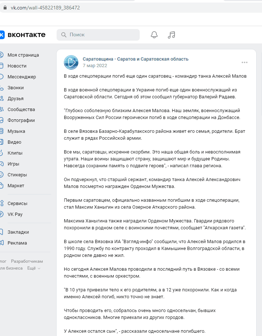Open the Разработчикам footer link
The image size is (262, 336).
pos(27,261)
